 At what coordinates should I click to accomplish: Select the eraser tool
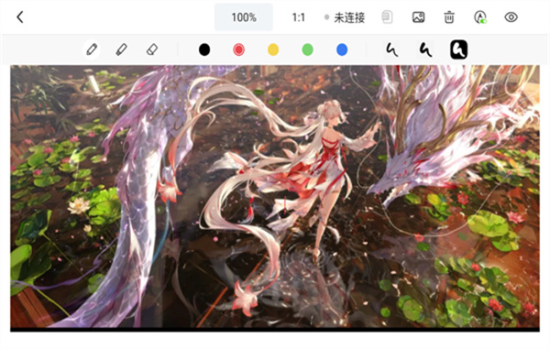[x=151, y=49]
